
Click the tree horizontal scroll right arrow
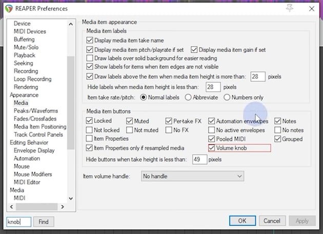click(x=63, y=207)
